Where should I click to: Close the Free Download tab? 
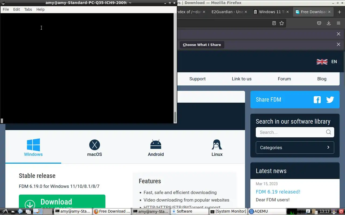click(329, 12)
